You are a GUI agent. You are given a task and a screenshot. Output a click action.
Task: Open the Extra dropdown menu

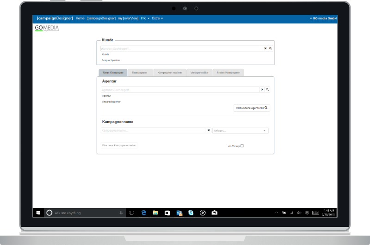point(157,18)
